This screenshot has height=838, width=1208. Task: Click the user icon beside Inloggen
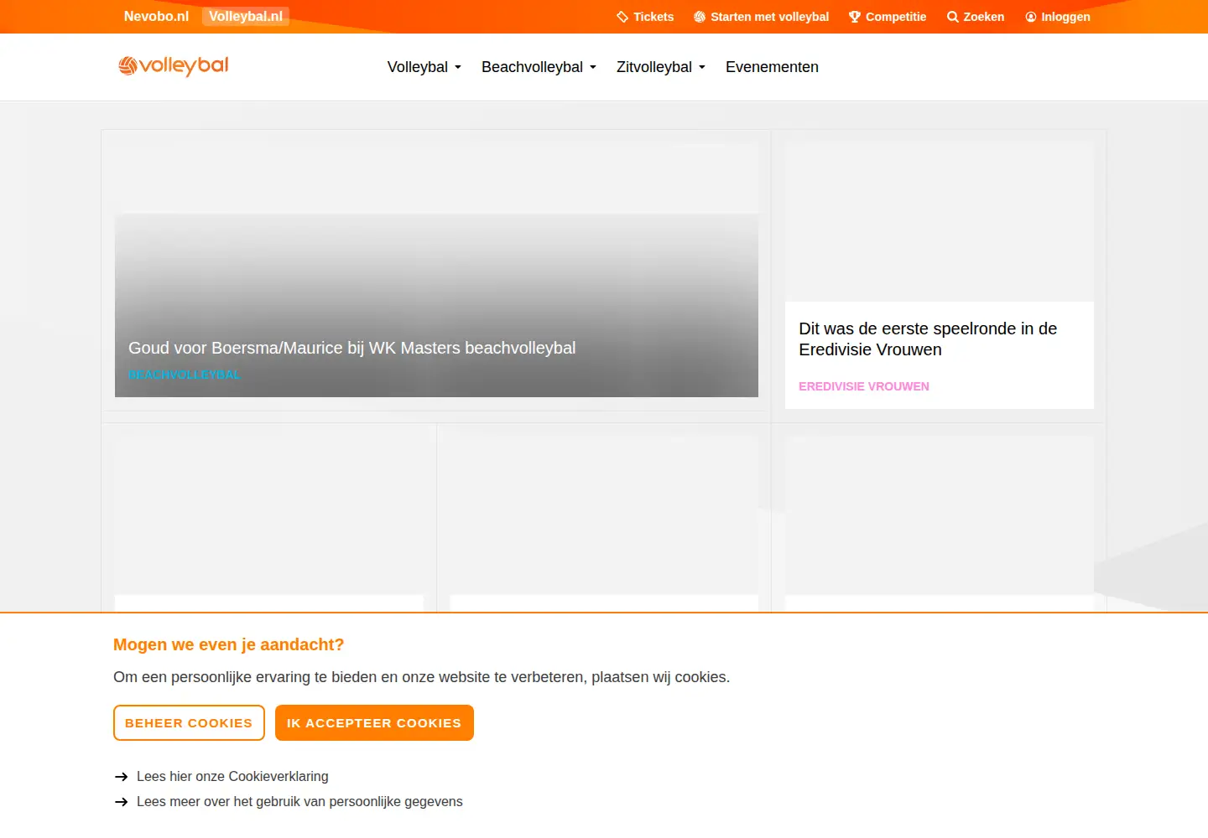(1031, 17)
